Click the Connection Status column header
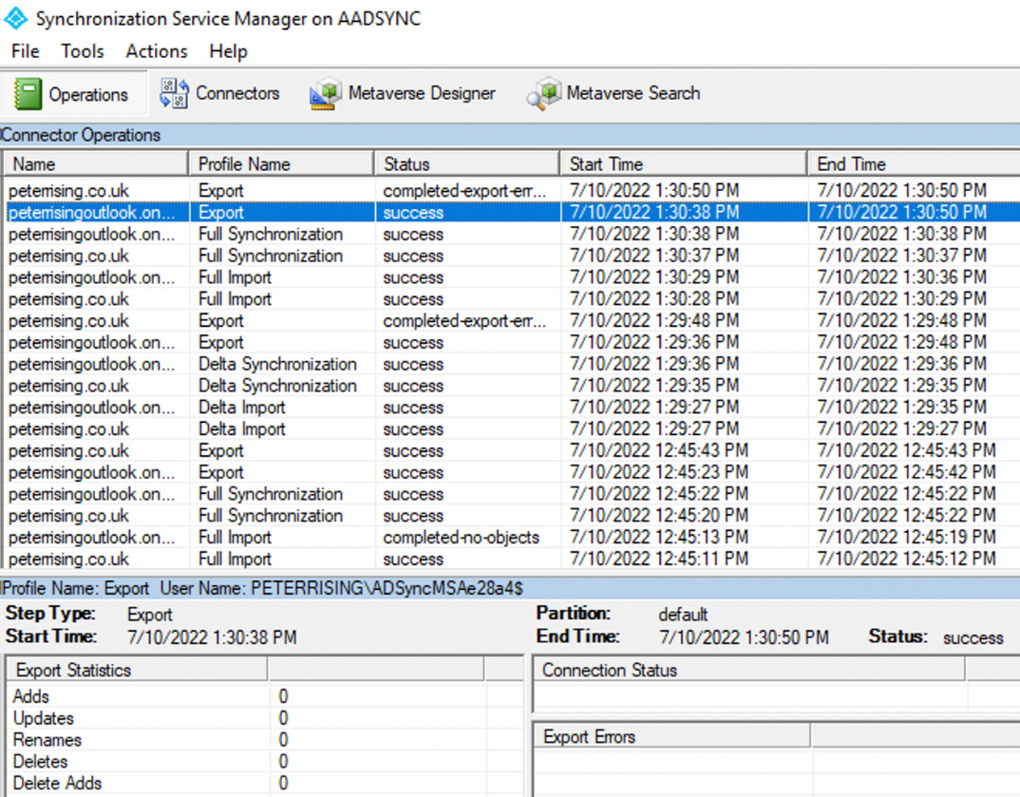 click(x=749, y=670)
